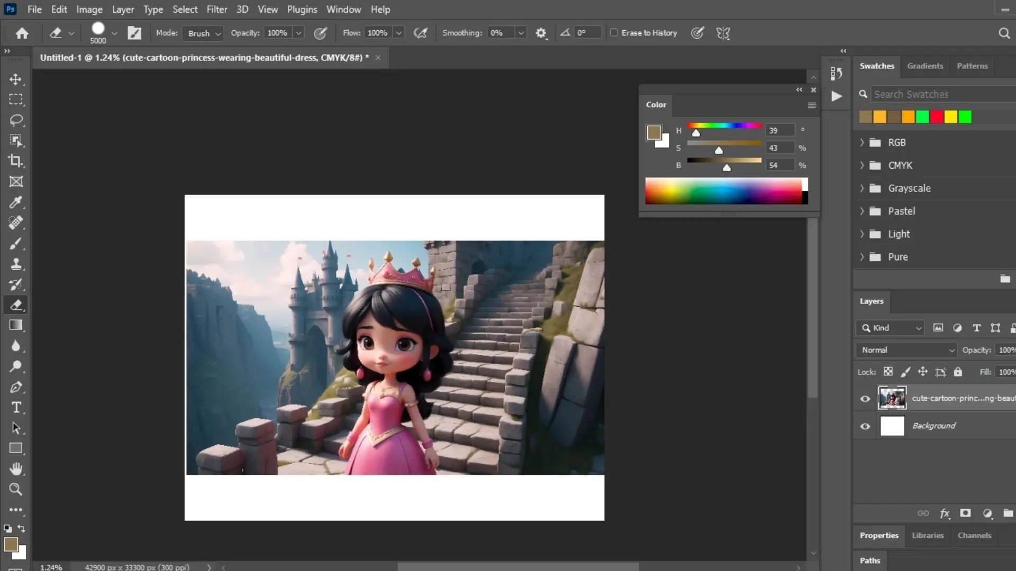Screen dimensions: 1016x571
Task: Select the Frame tool
Action: (16, 181)
